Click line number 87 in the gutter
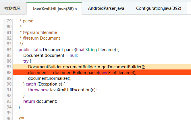The height and width of the screenshot is (122, 191). pyautogui.click(x=9, y=67)
